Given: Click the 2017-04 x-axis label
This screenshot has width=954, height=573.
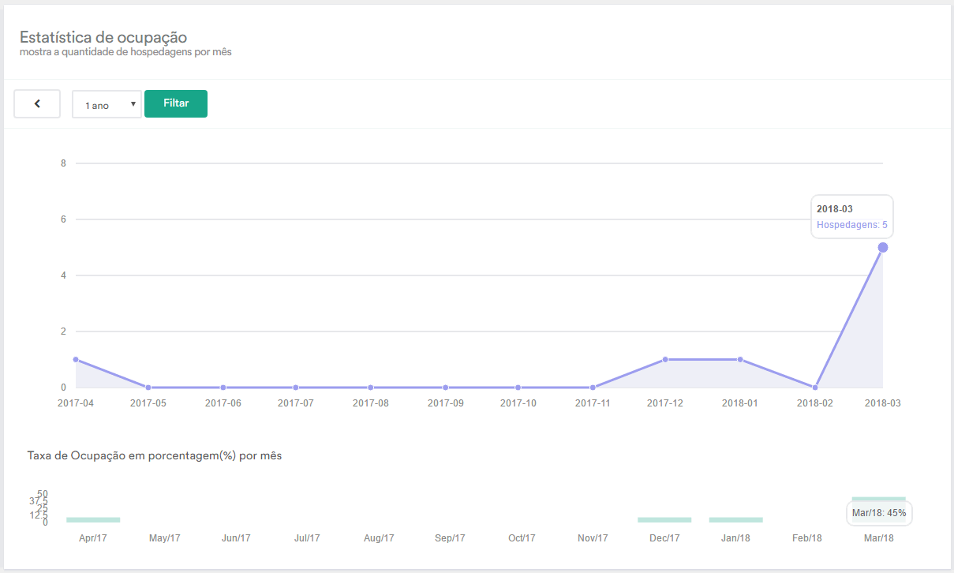Looking at the screenshot, I should coord(76,403).
